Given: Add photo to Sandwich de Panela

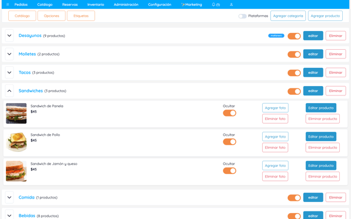Looking at the screenshot, I should (x=275, y=108).
